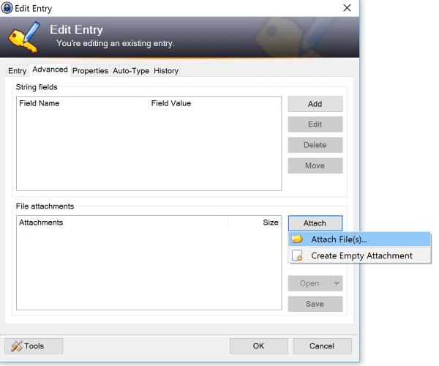Confirm changes with OK
This screenshot has width=439, height=366.
(259, 346)
